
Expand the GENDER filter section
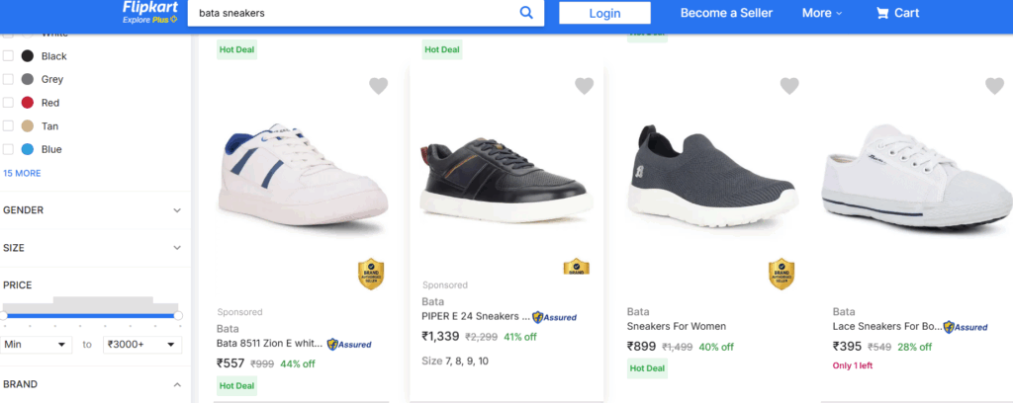[x=92, y=210]
